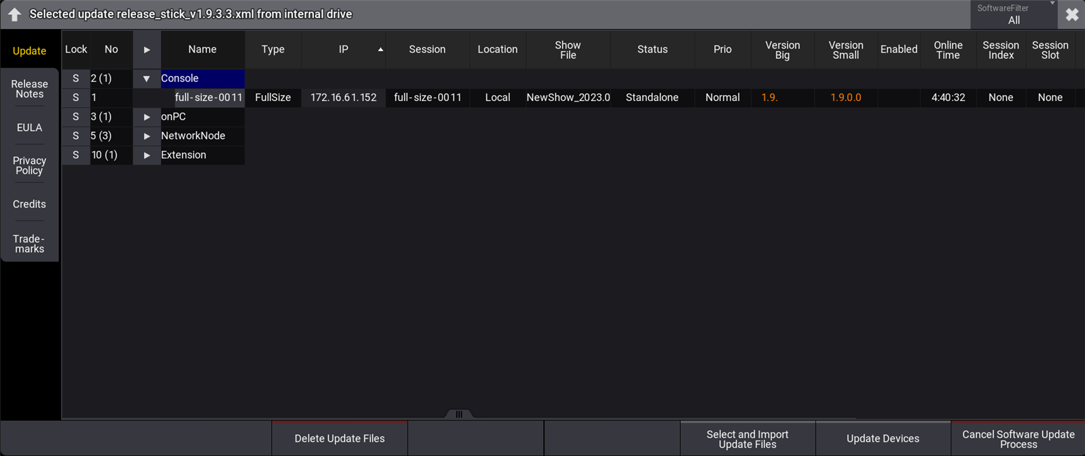Close the update window with X icon
The width and height of the screenshot is (1085, 456).
tap(1071, 14)
